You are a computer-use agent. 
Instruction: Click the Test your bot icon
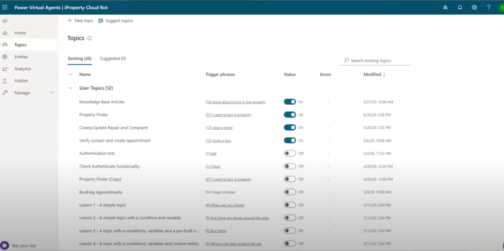[x=5, y=246]
